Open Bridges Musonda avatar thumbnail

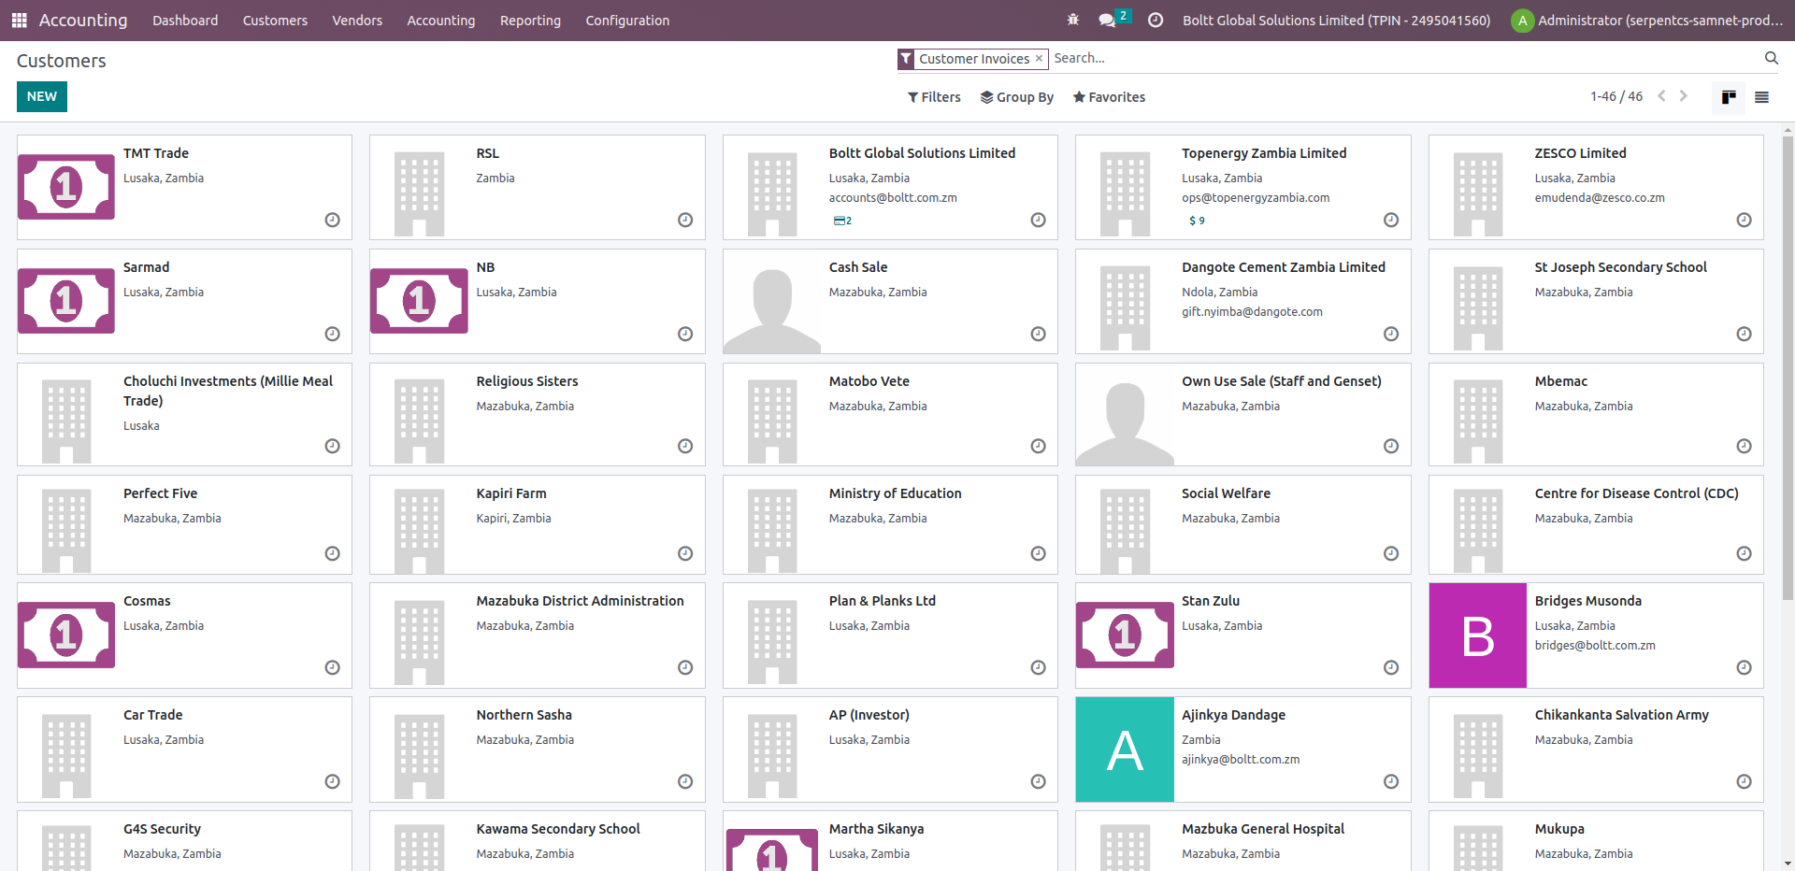(x=1478, y=635)
